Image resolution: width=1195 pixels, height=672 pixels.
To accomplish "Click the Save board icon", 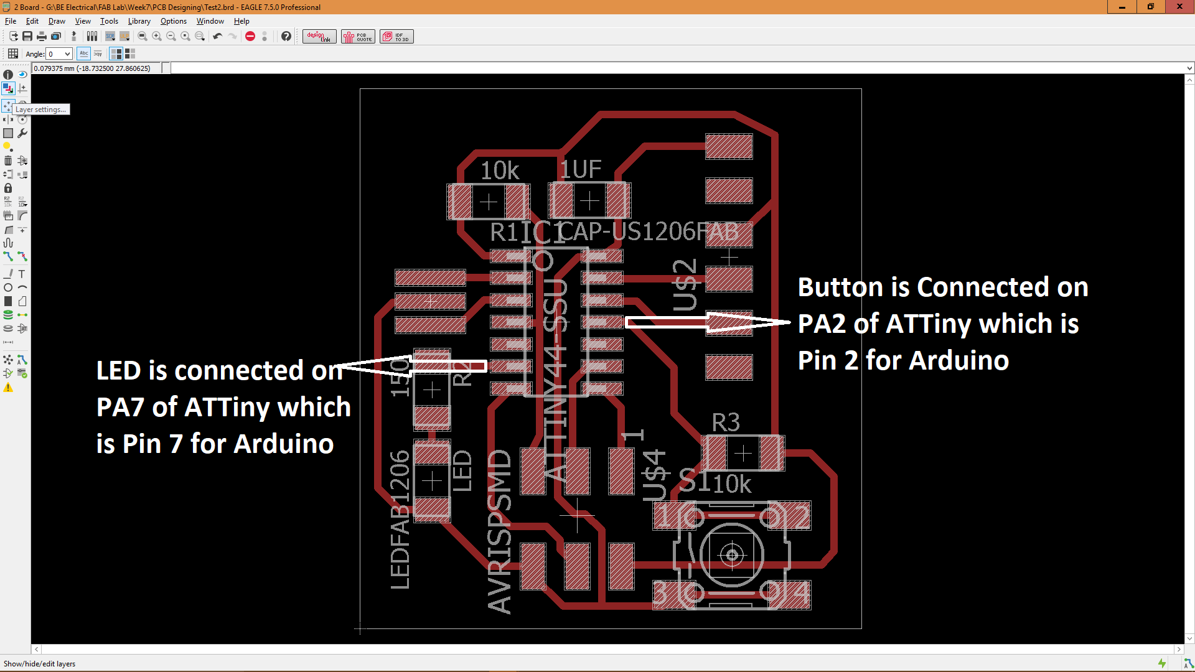I will [x=27, y=37].
